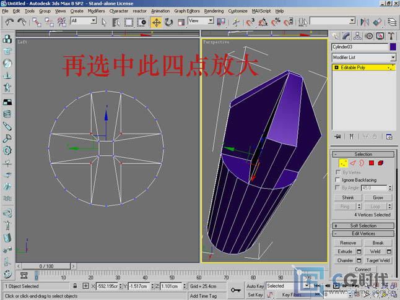Click the Target Weld button
This screenshot has height=300, width=400.
pos(378,260)
